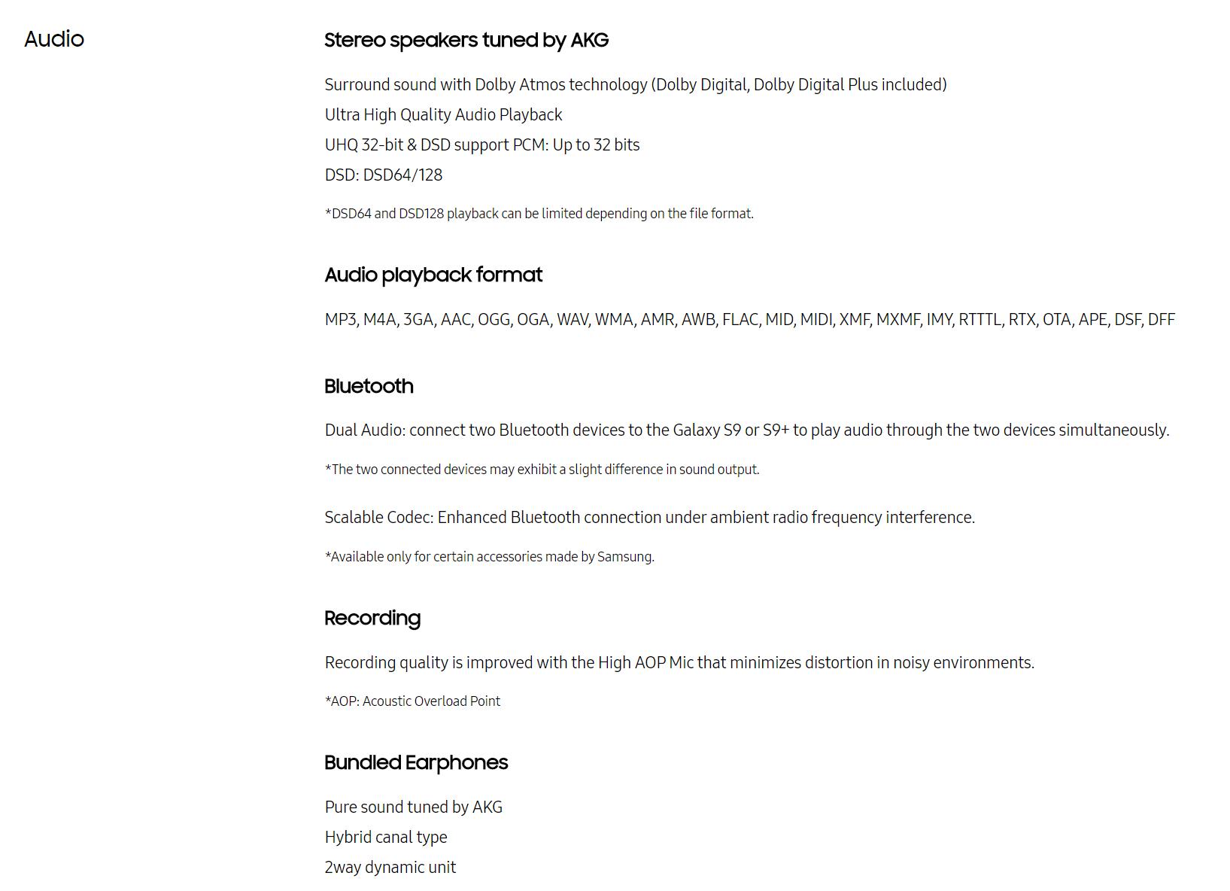
Task: Click the Audio section title
Action: (x=54, y=39)
